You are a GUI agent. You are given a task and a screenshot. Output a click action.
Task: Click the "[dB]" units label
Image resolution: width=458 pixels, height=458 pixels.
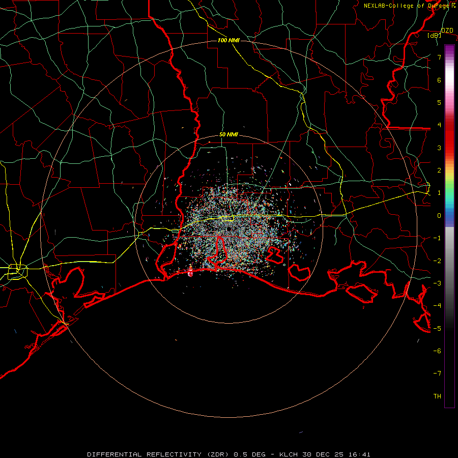click(435, 35)
